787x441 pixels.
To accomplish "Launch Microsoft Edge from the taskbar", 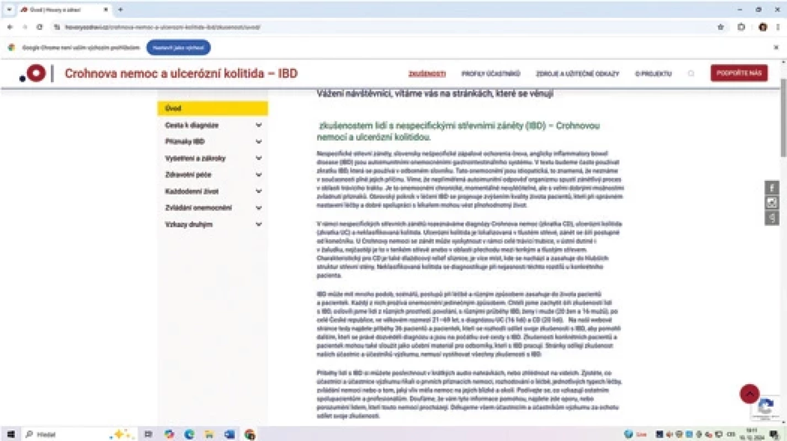I will click(x=189, y=434).
